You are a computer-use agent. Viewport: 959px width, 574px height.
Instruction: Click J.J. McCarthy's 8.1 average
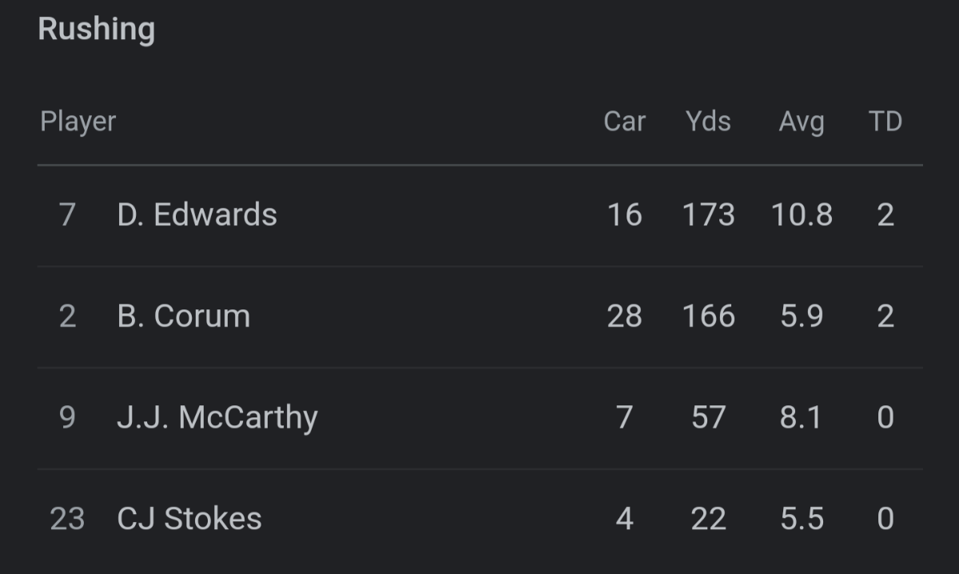tap(801, 418)
